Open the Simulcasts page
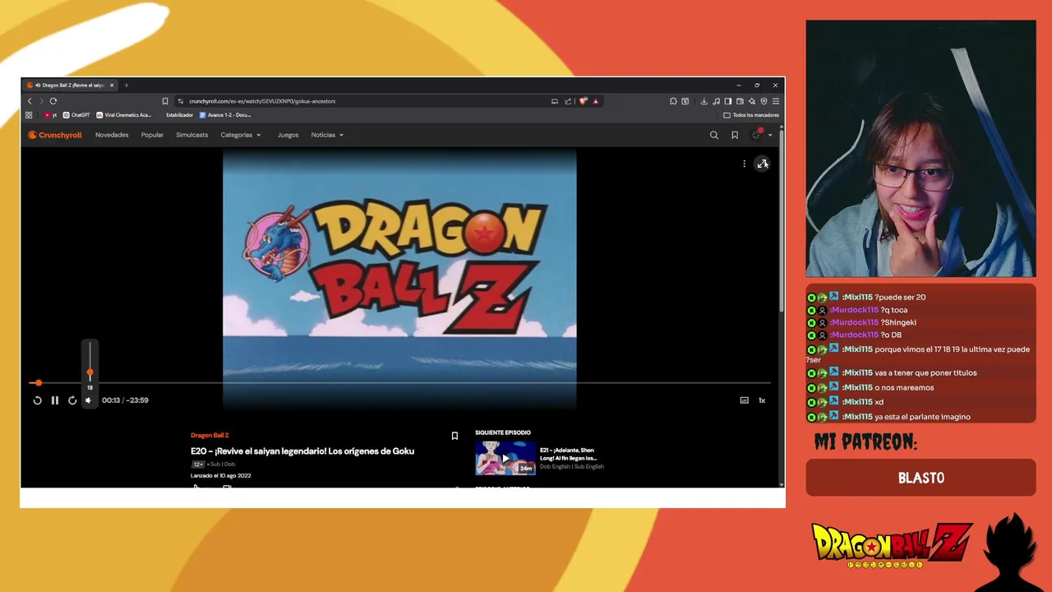1052x592 pixels. [191, 135]
